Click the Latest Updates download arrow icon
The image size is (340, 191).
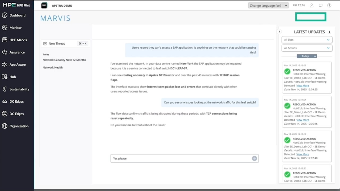329,32
